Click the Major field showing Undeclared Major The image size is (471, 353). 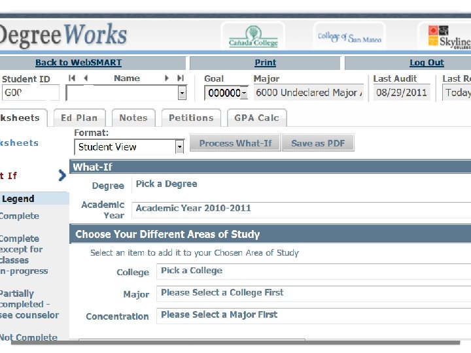click(x=309, y=92)
